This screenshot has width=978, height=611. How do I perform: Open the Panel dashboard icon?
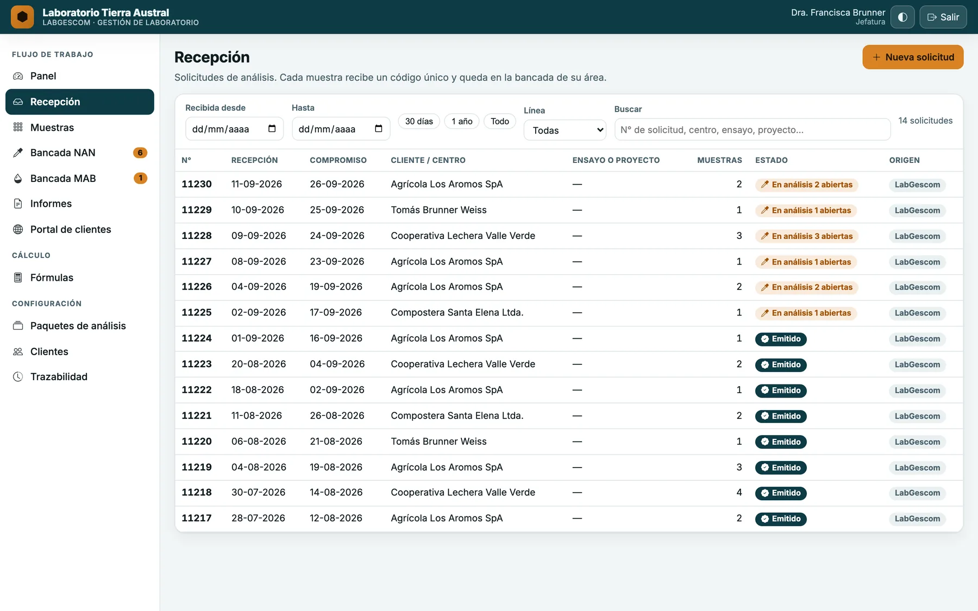point(18,76)
